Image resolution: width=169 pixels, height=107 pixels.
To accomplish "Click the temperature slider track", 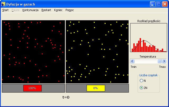I will 145,61.
